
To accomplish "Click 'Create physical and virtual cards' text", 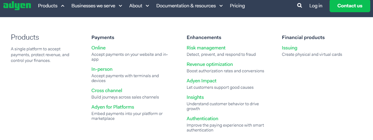I will point(312,55).
